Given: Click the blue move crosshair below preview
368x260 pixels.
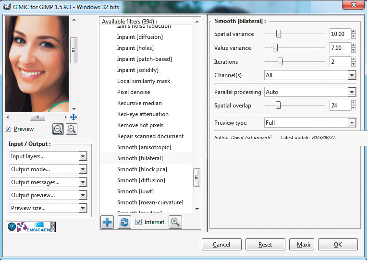Looking at the screenshot, I should click(74, 117).
